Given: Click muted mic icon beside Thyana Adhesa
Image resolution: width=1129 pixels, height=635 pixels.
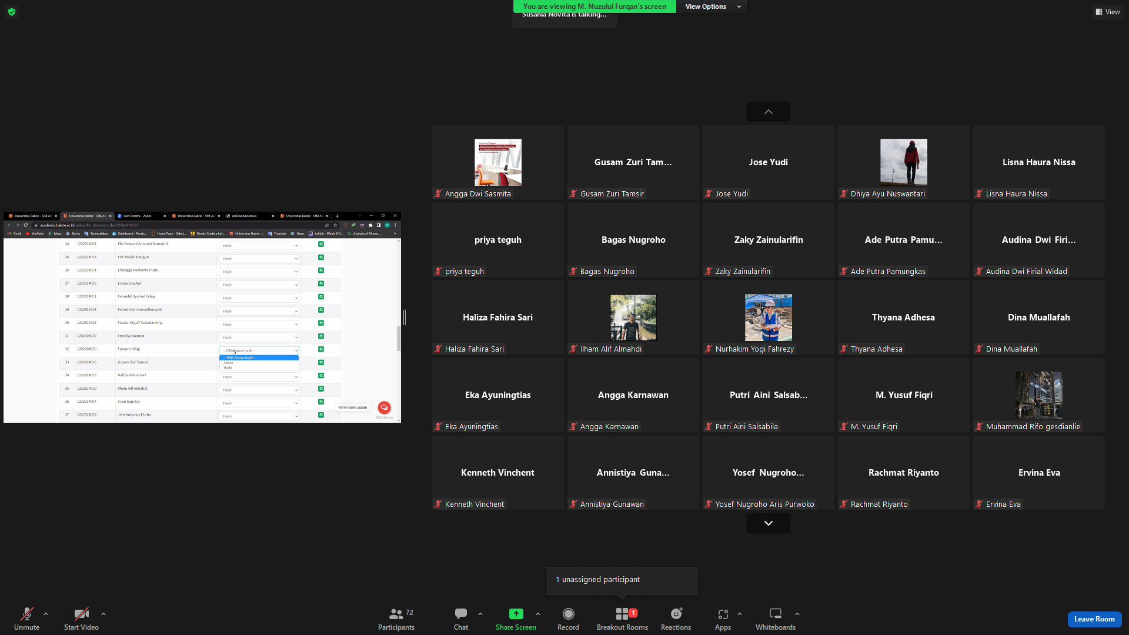Looking at the screenshot, I should point(844,349).
